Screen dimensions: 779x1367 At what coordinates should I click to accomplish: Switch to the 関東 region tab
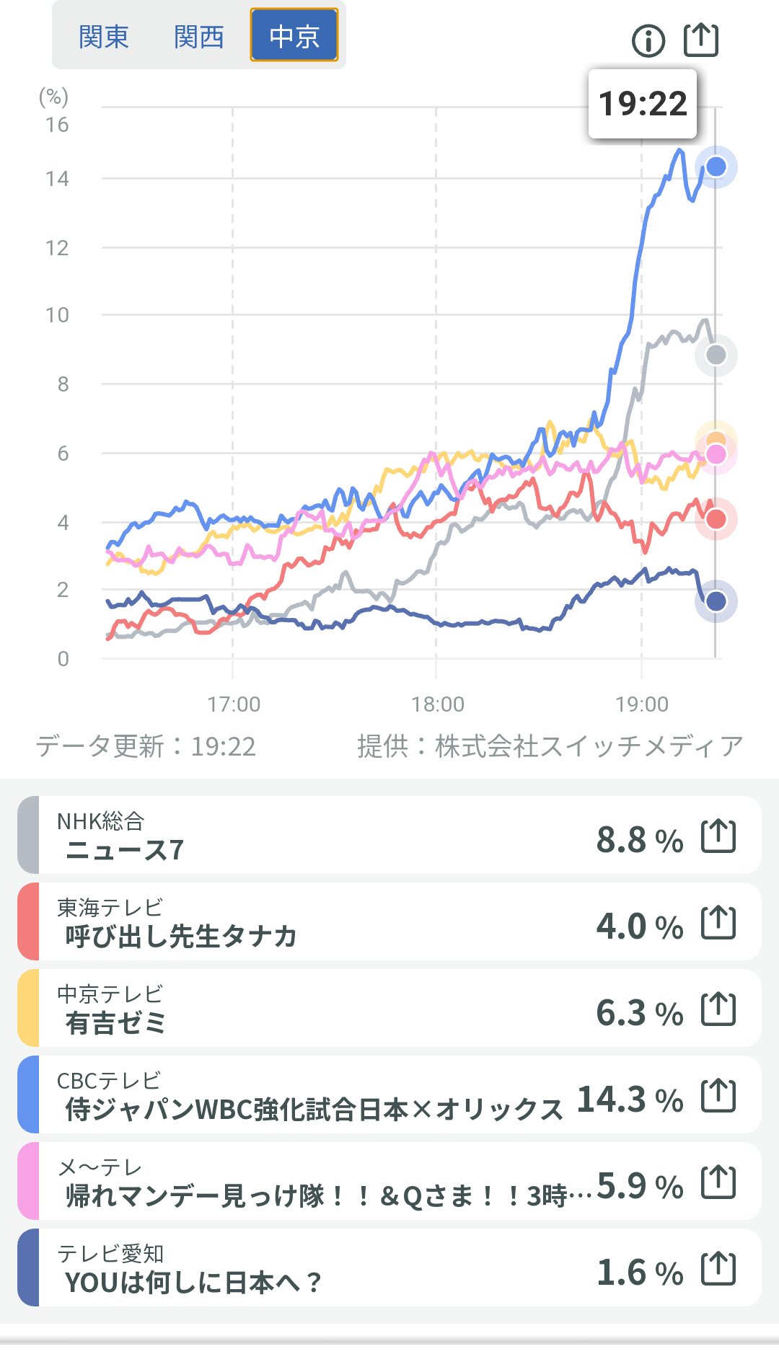point(104,36)
